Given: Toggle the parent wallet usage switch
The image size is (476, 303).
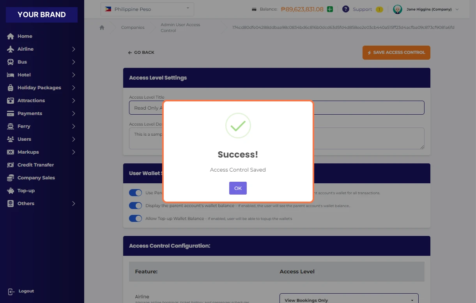Looking at the screenshot, I should point(135,193).
